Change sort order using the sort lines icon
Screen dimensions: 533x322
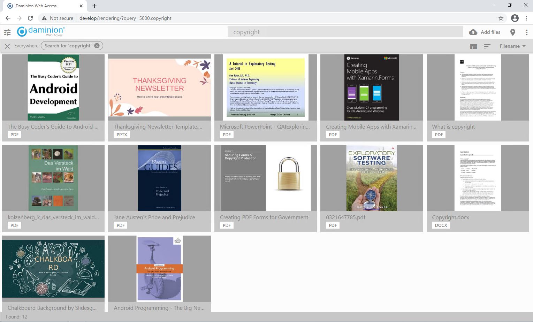pos(487,46)
